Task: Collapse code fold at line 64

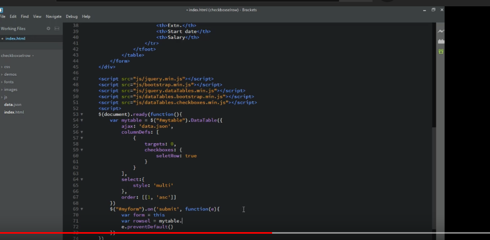Action: (x=82, y=179)
